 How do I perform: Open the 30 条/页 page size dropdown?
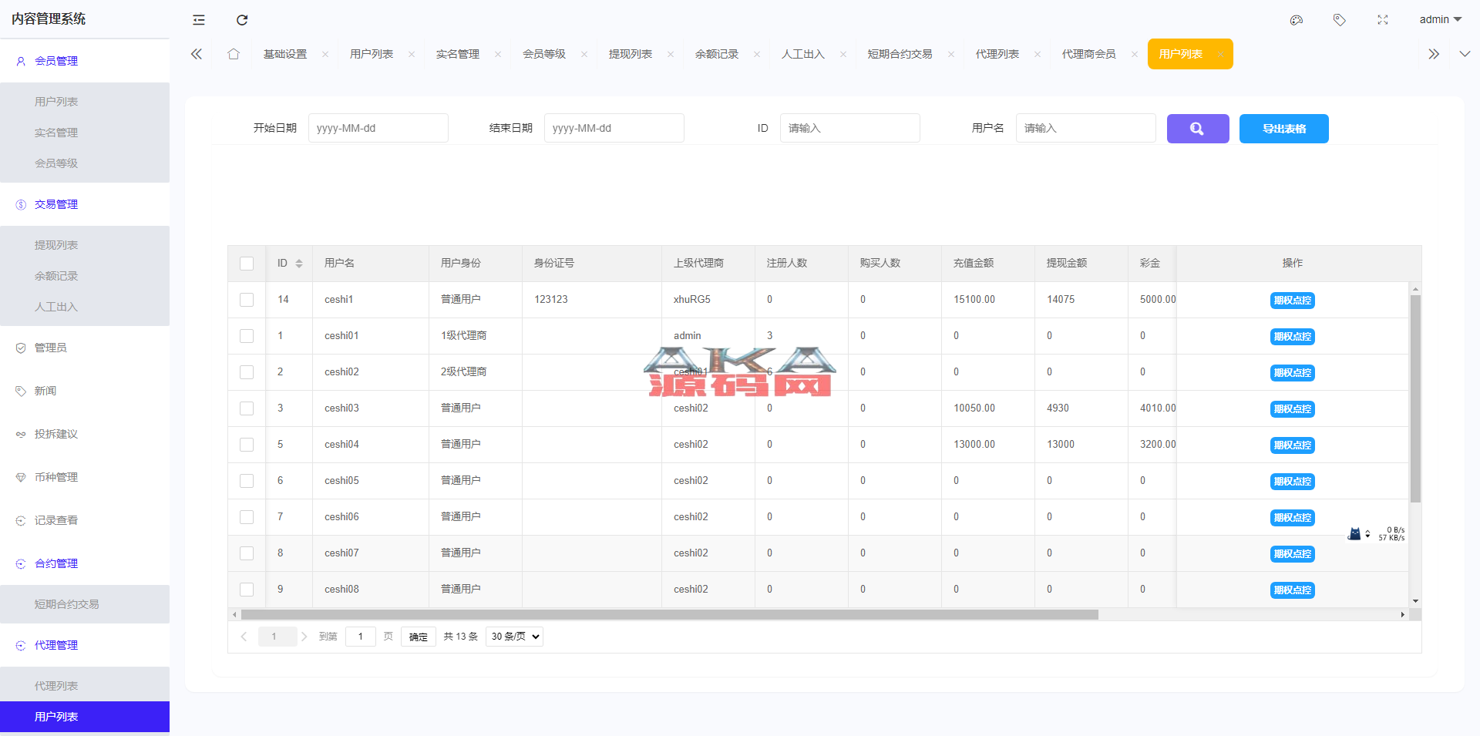pyautogui.click(x=514, y=637)
